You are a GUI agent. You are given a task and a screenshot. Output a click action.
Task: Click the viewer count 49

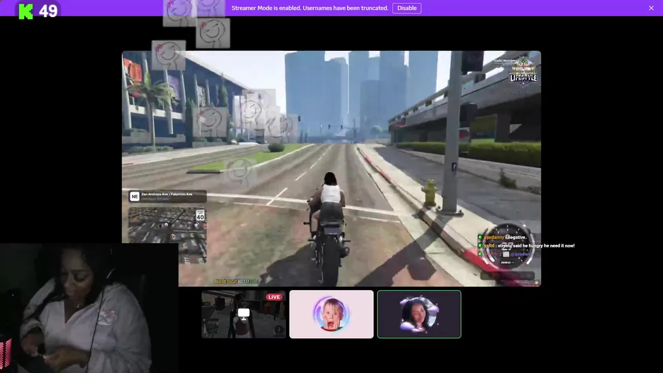click(x=48, y=11)
